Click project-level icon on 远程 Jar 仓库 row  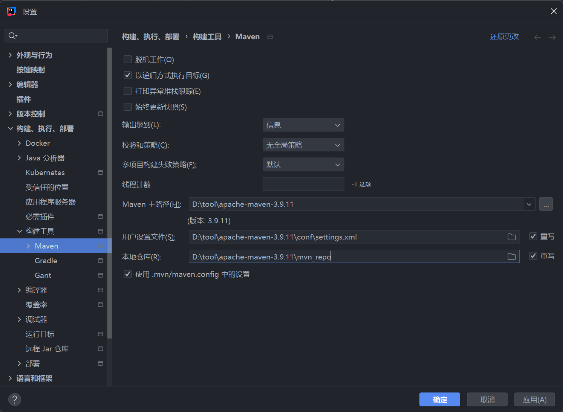(x=100, y=349)
